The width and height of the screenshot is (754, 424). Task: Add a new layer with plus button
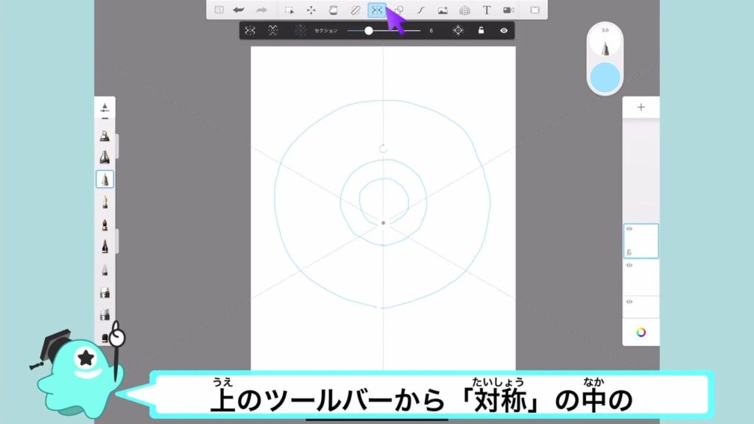click(641, 107)
